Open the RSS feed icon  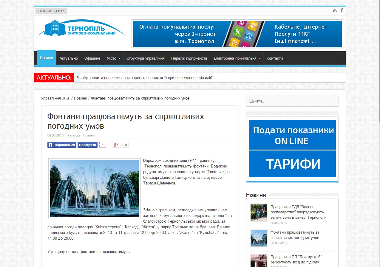click(335, 10)
